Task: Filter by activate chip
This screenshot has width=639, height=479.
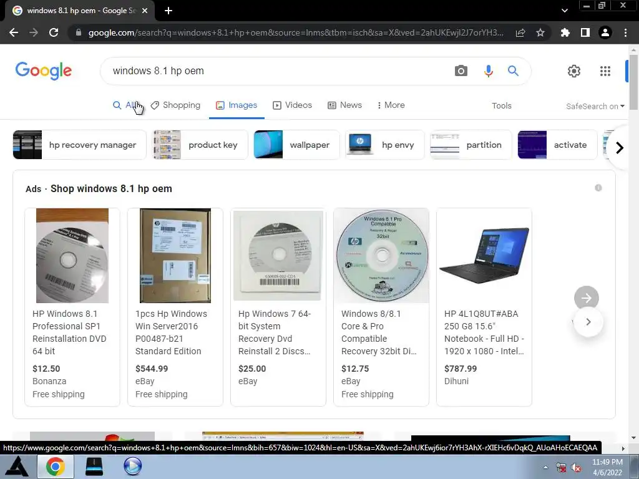Action: (x=557, y=145)
